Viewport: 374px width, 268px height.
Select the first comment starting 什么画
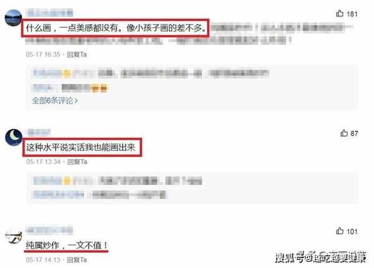pyautogui.click(x=116, y=28)
